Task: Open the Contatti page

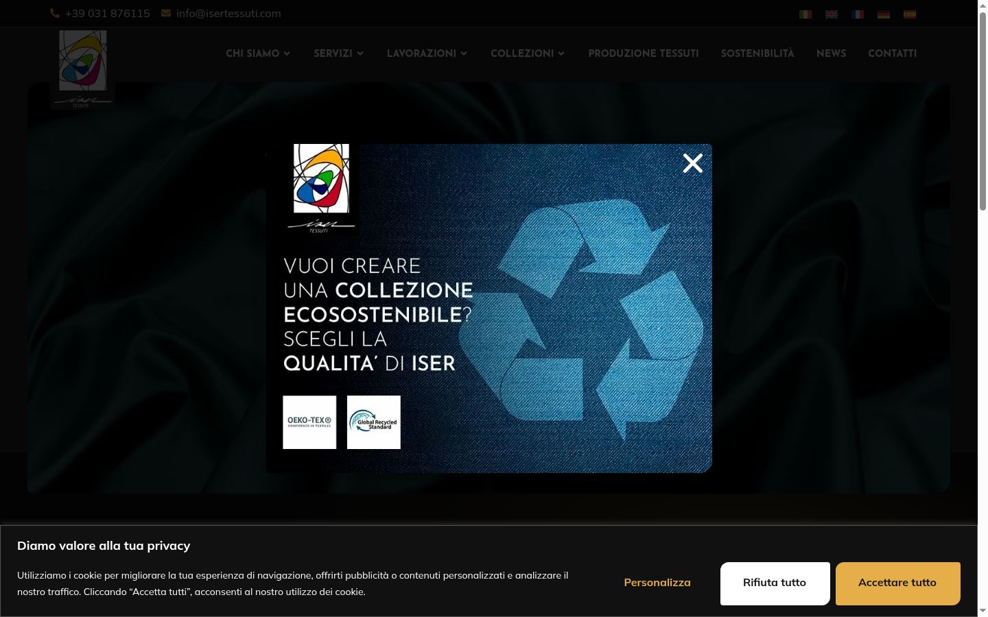Action: 893,53
